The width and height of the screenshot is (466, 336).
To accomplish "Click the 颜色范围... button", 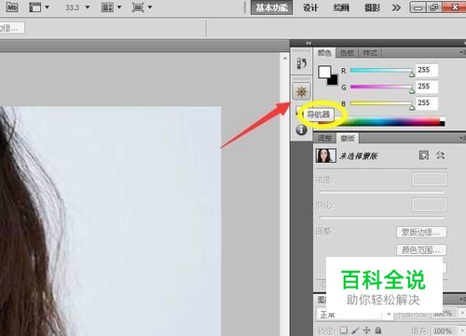I will coord(421,249).
